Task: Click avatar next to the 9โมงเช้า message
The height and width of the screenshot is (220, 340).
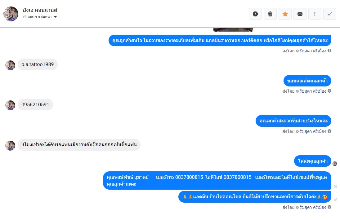Action: [10, 146]
